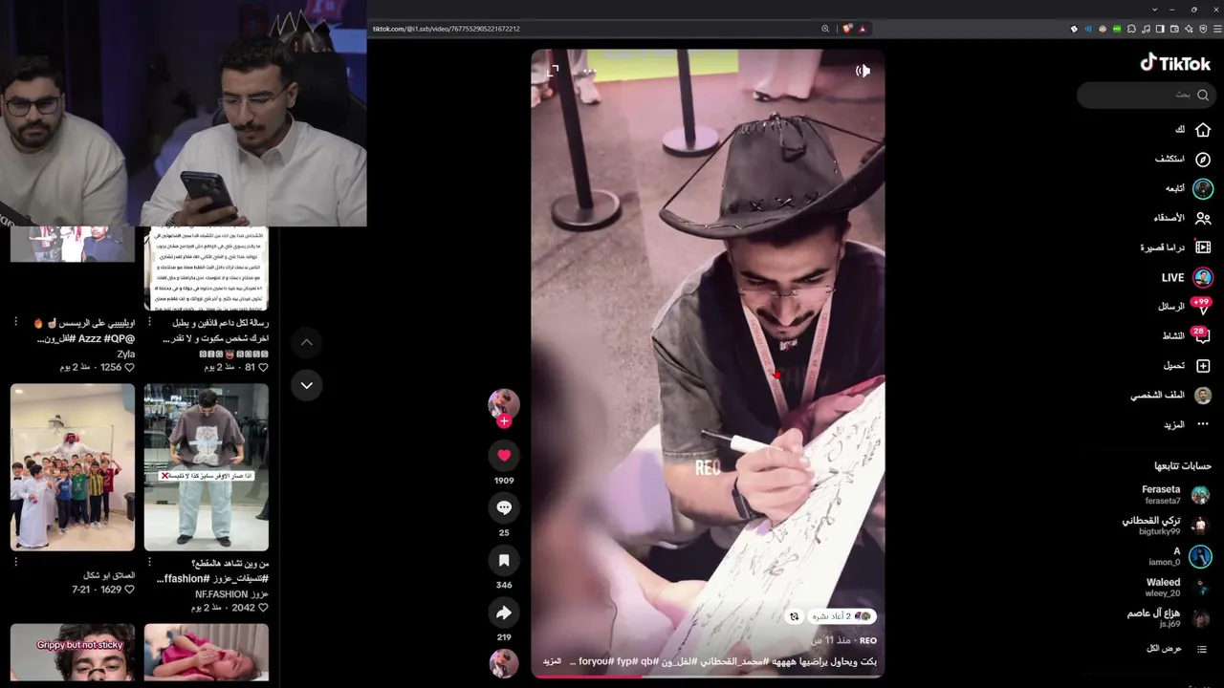Viewport: 1224px width, 688px height.
Task: Open the Profile menu item
Action: tap(1171, 395)
